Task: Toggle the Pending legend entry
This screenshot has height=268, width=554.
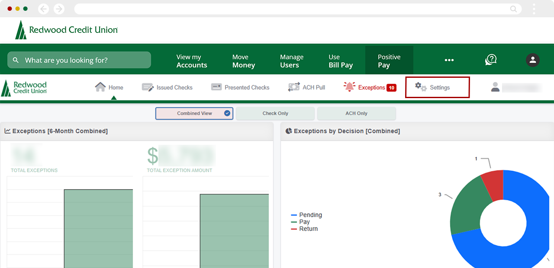Action: pos(306,215)
